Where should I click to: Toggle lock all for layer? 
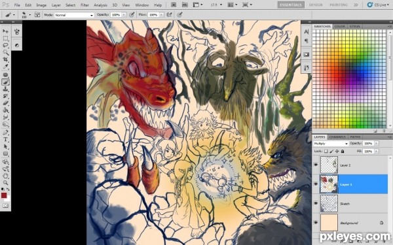(343, 152)
